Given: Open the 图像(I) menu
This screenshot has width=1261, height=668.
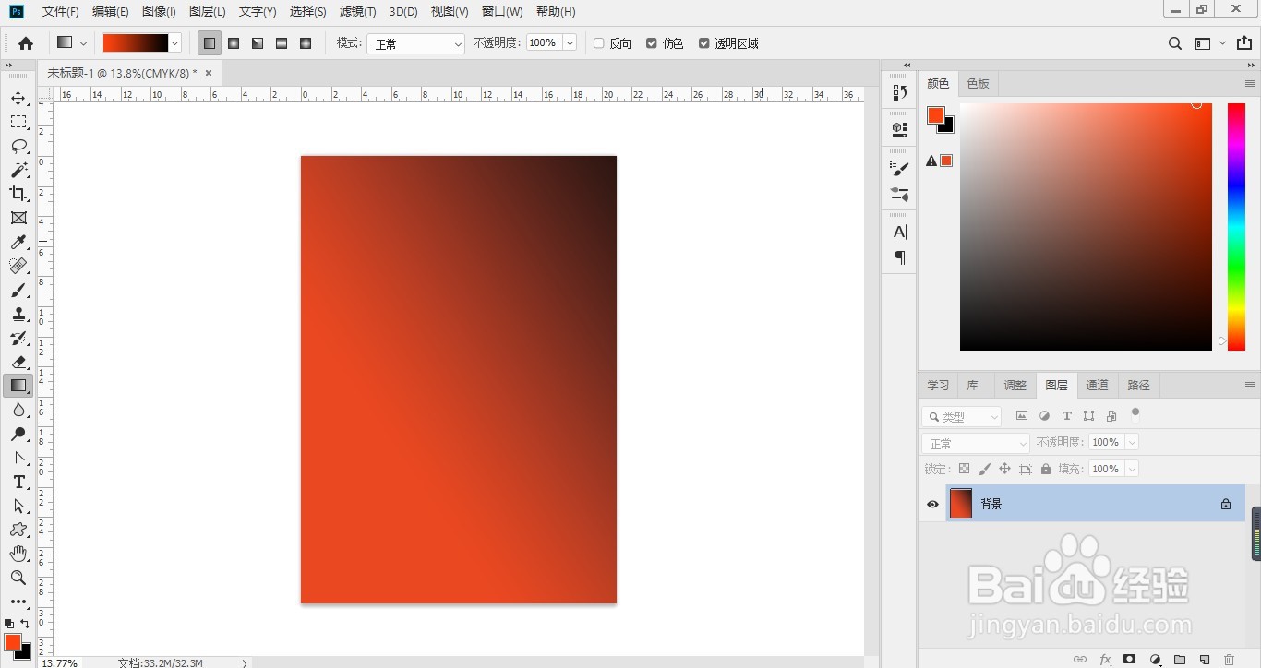Looking at the screenshot, I should point(159,11).
